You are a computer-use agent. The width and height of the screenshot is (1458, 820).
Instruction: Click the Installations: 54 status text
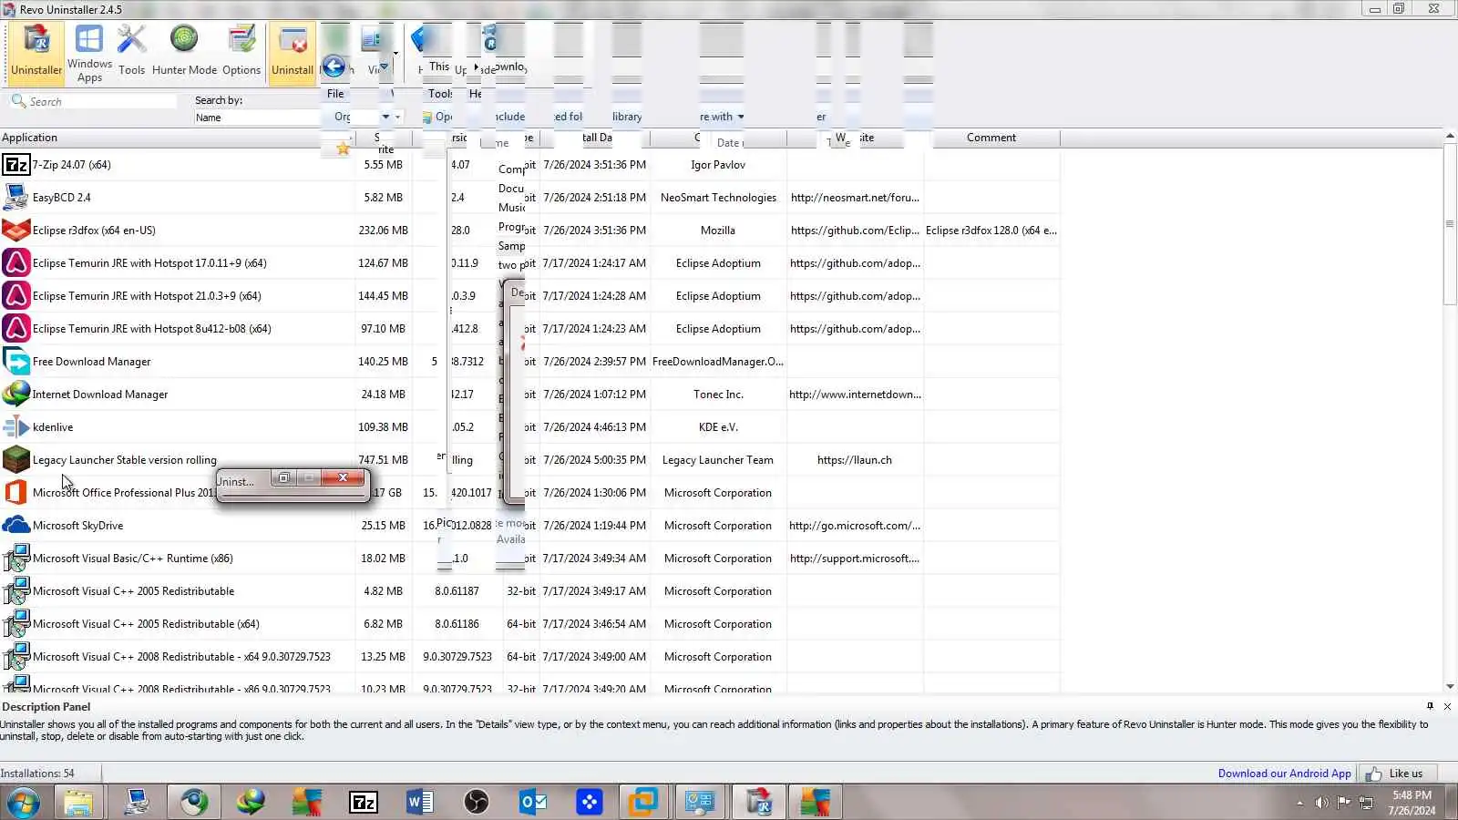click(37, 774)
